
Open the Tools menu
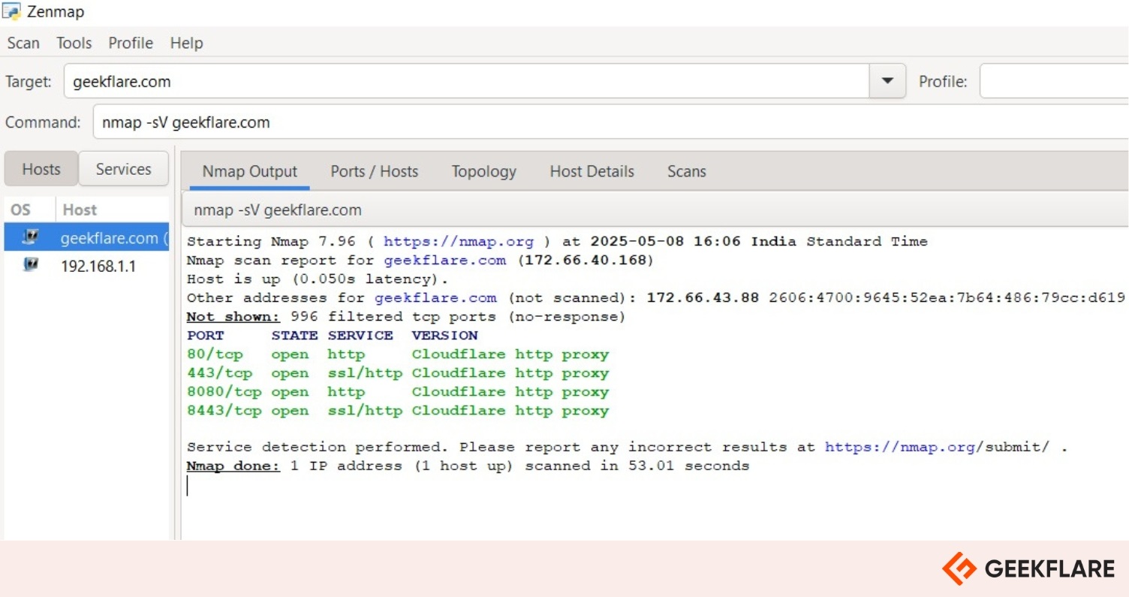[x=74, y=43]
